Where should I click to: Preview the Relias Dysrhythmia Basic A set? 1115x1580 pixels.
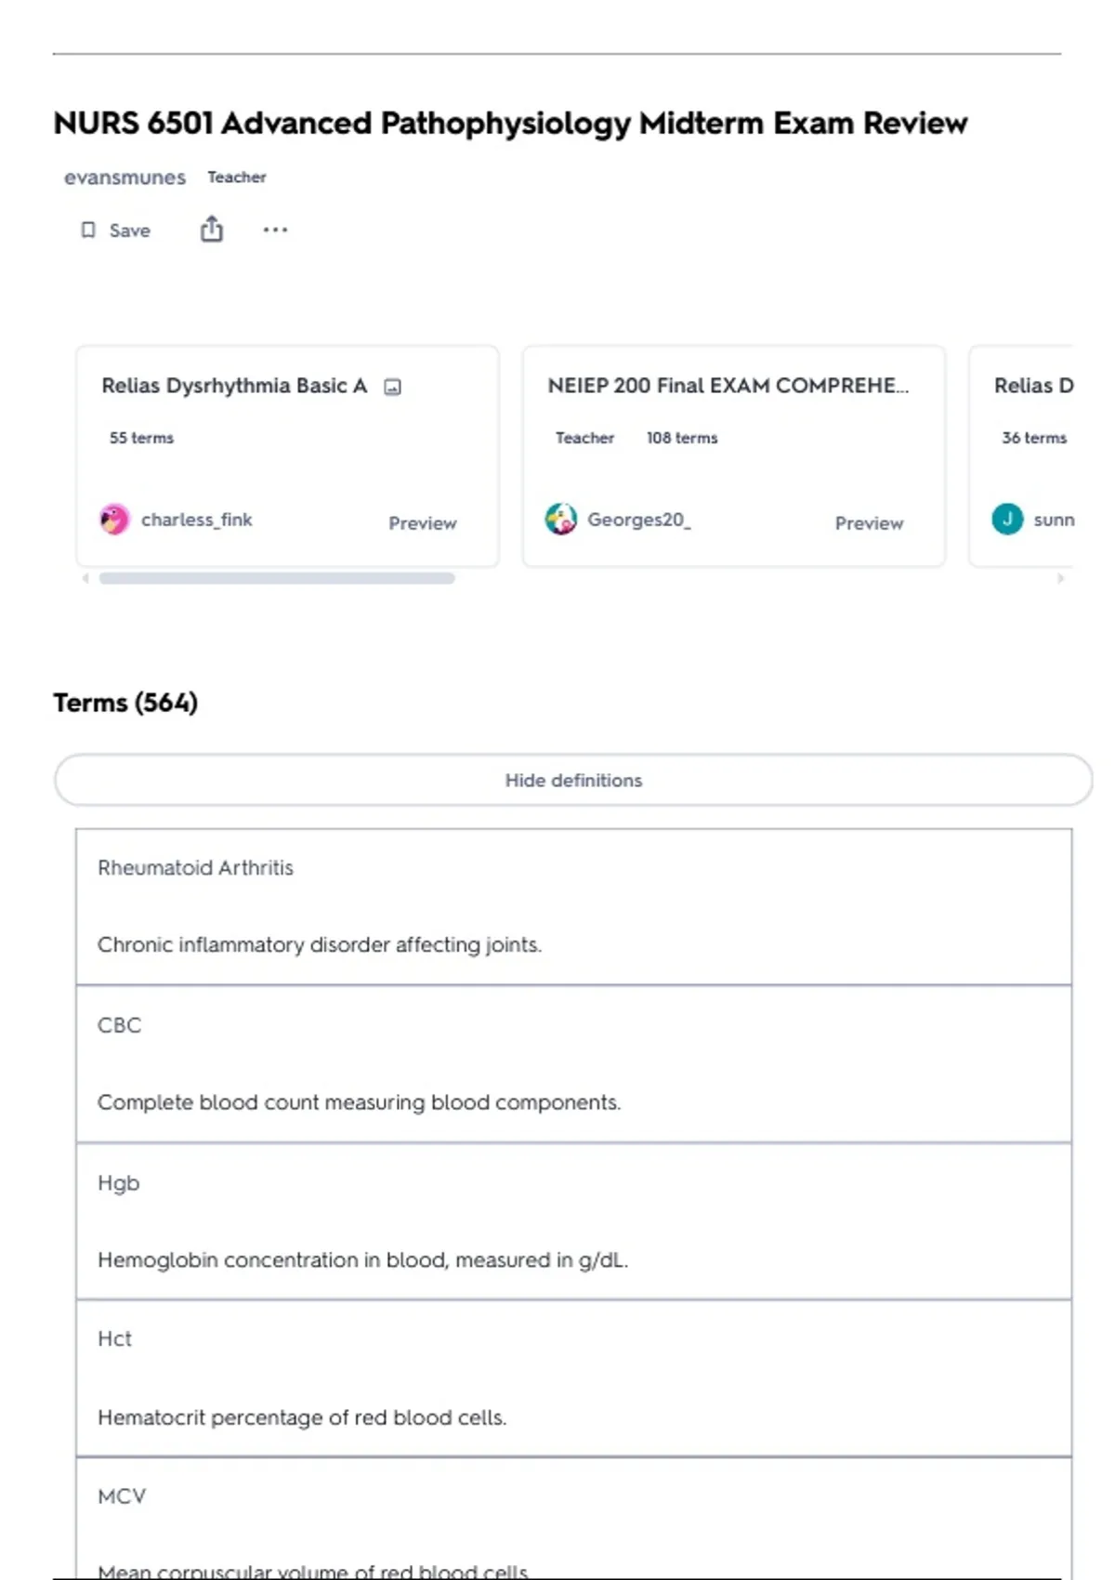[x=422, y=523]
